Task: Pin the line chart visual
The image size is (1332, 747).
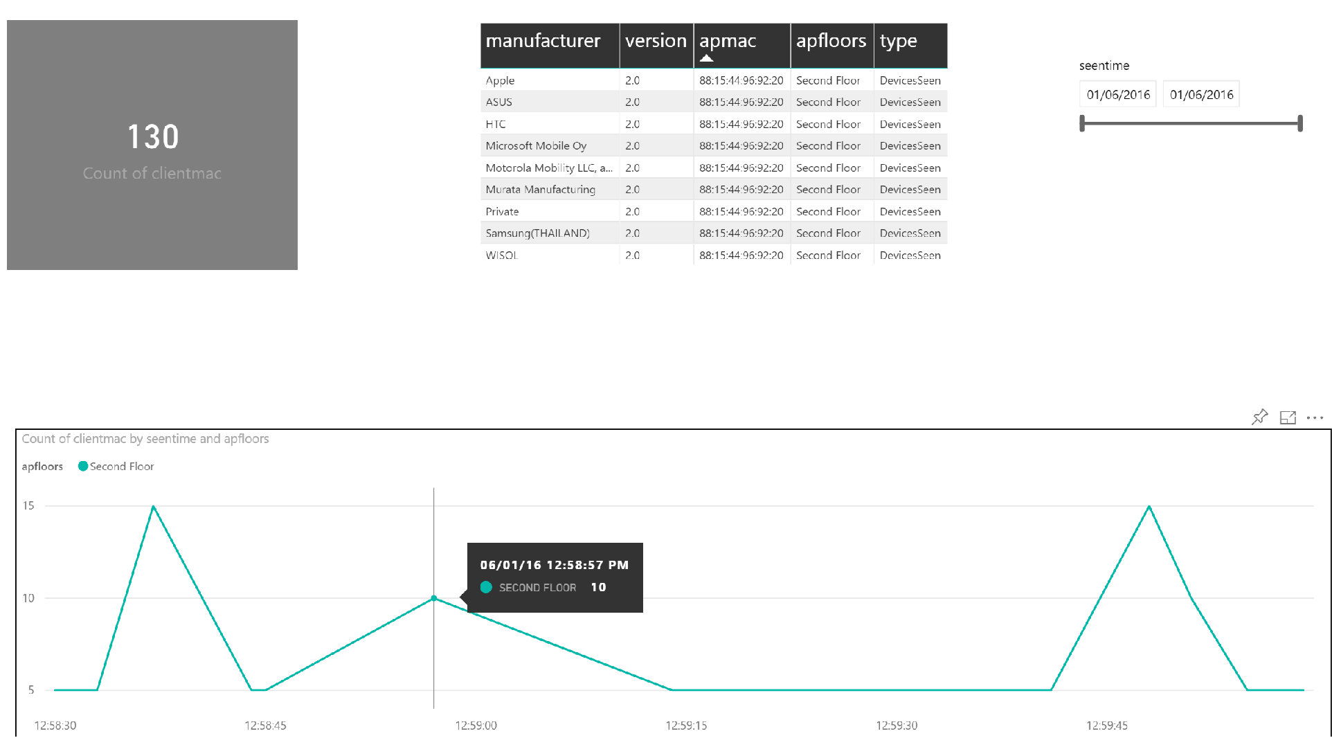Action: click(1260, 417)
